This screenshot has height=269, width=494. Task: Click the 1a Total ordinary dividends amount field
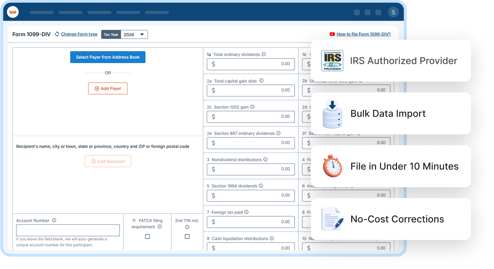[x=251, y=64]
